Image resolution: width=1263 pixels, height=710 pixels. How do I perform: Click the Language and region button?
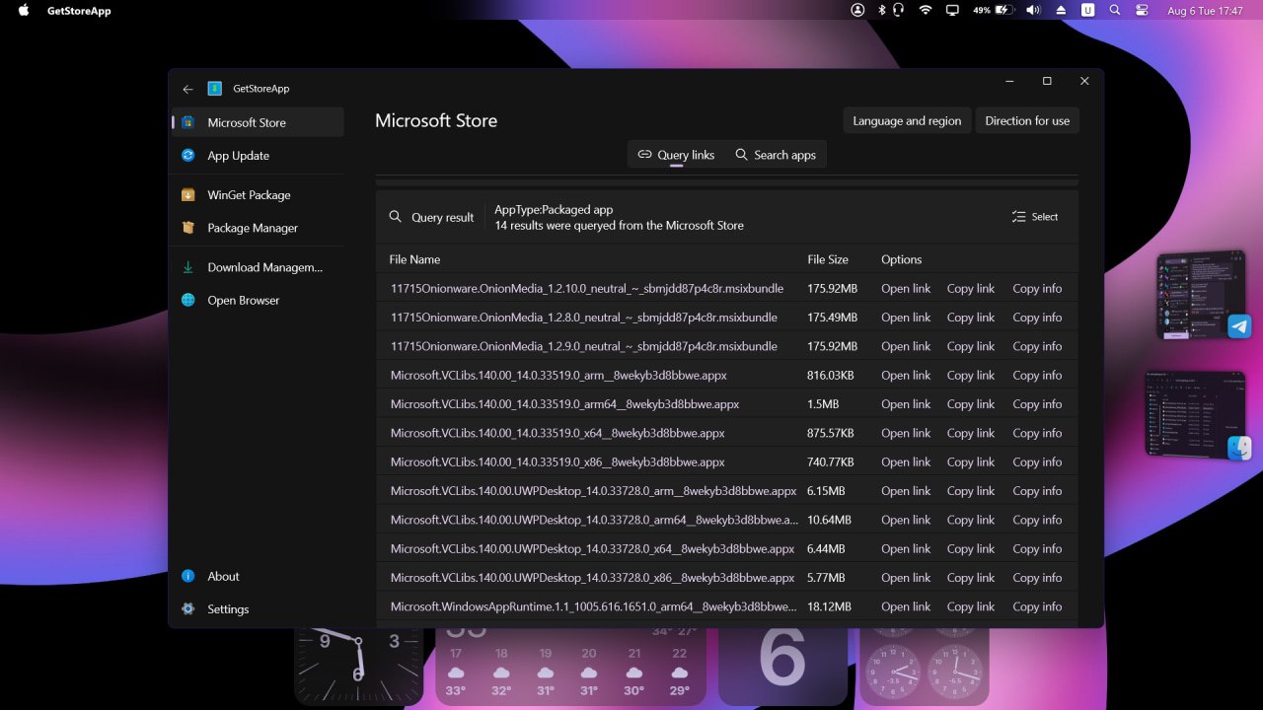tap(906, 121)
